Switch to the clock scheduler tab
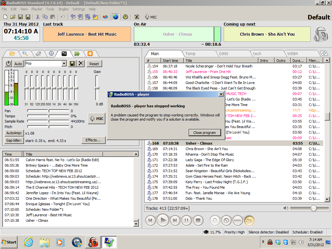 click(x=51, y=53)
